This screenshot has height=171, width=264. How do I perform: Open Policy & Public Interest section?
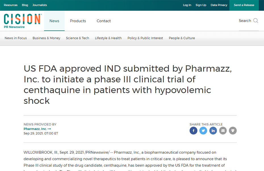(145, 38)
